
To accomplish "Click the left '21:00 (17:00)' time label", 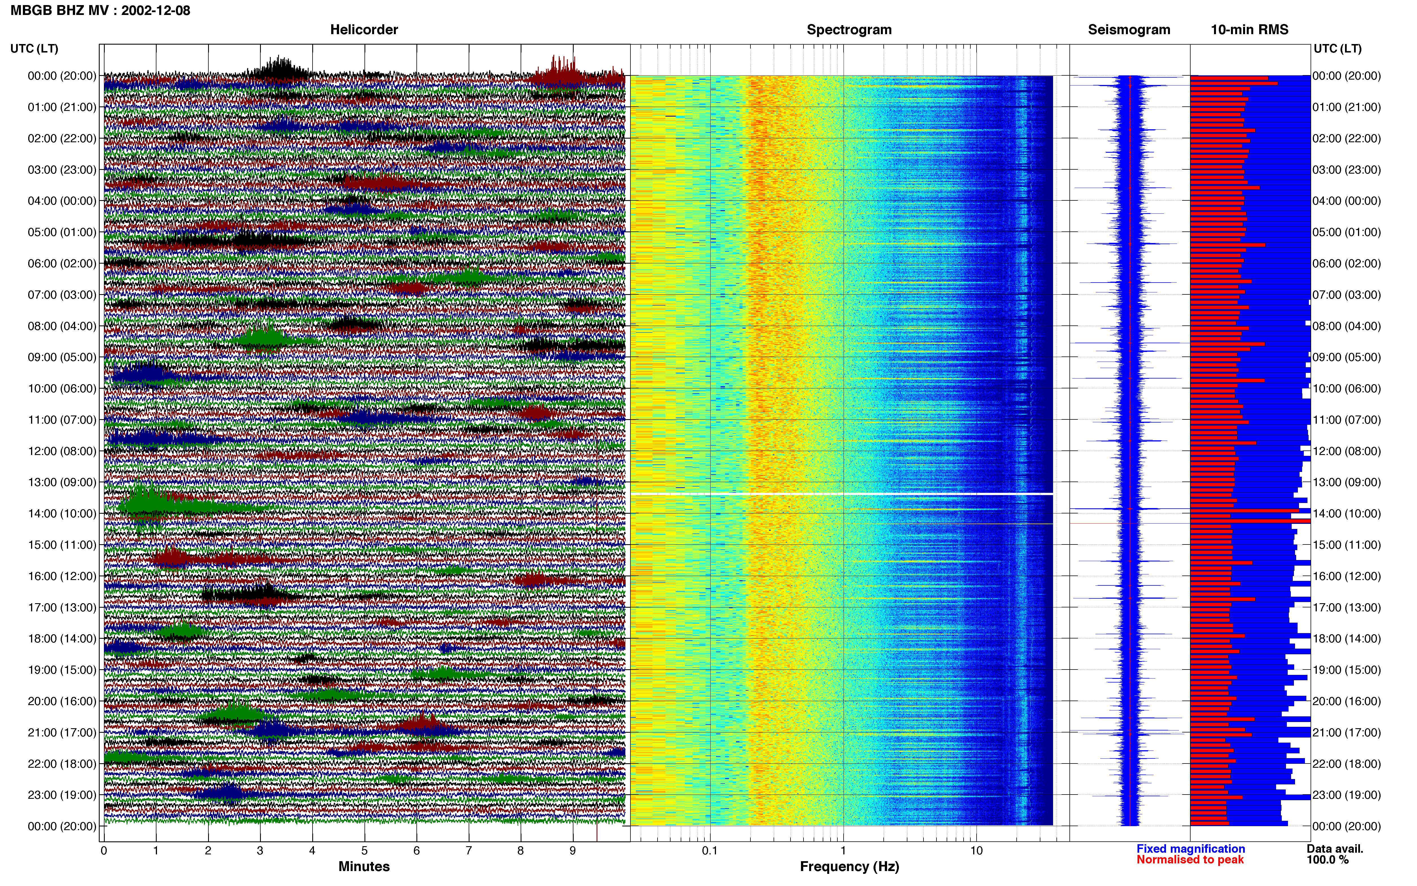I will tap(62, 732).
